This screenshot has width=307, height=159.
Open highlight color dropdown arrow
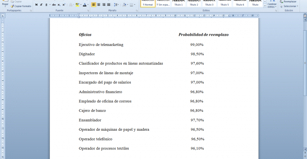click(x=81, y=5)
